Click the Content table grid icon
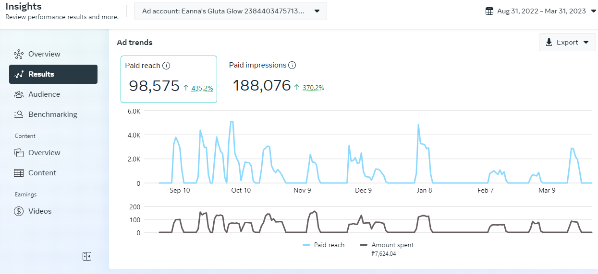This screenshot has height=274, width=598. click(x=19, y=173)
